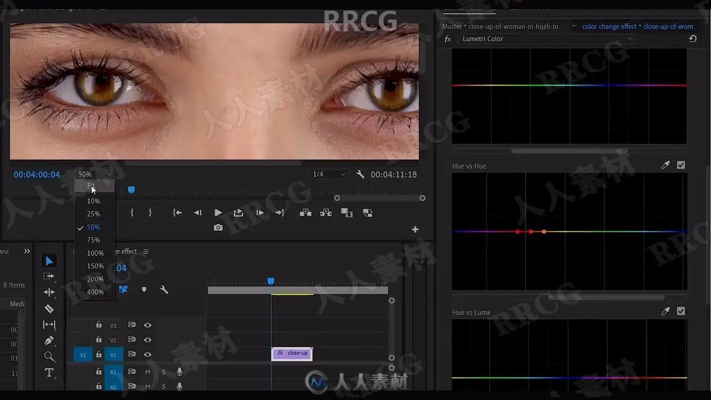711x400 pixels.
Task: Toggle V2 track output eye
Action: tap(148, 340)
